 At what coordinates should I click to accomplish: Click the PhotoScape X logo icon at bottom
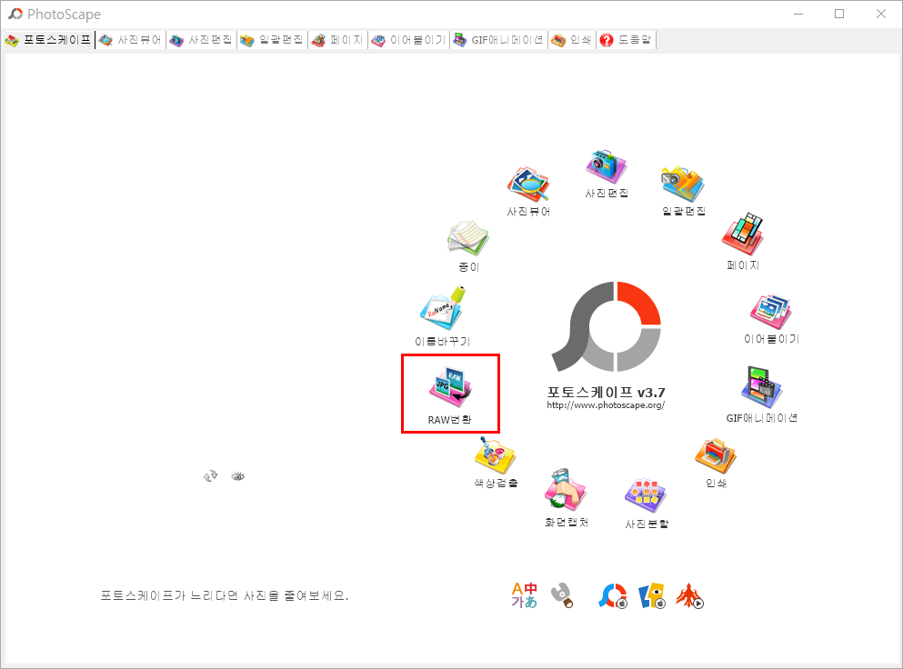click(x=612, y=596)
